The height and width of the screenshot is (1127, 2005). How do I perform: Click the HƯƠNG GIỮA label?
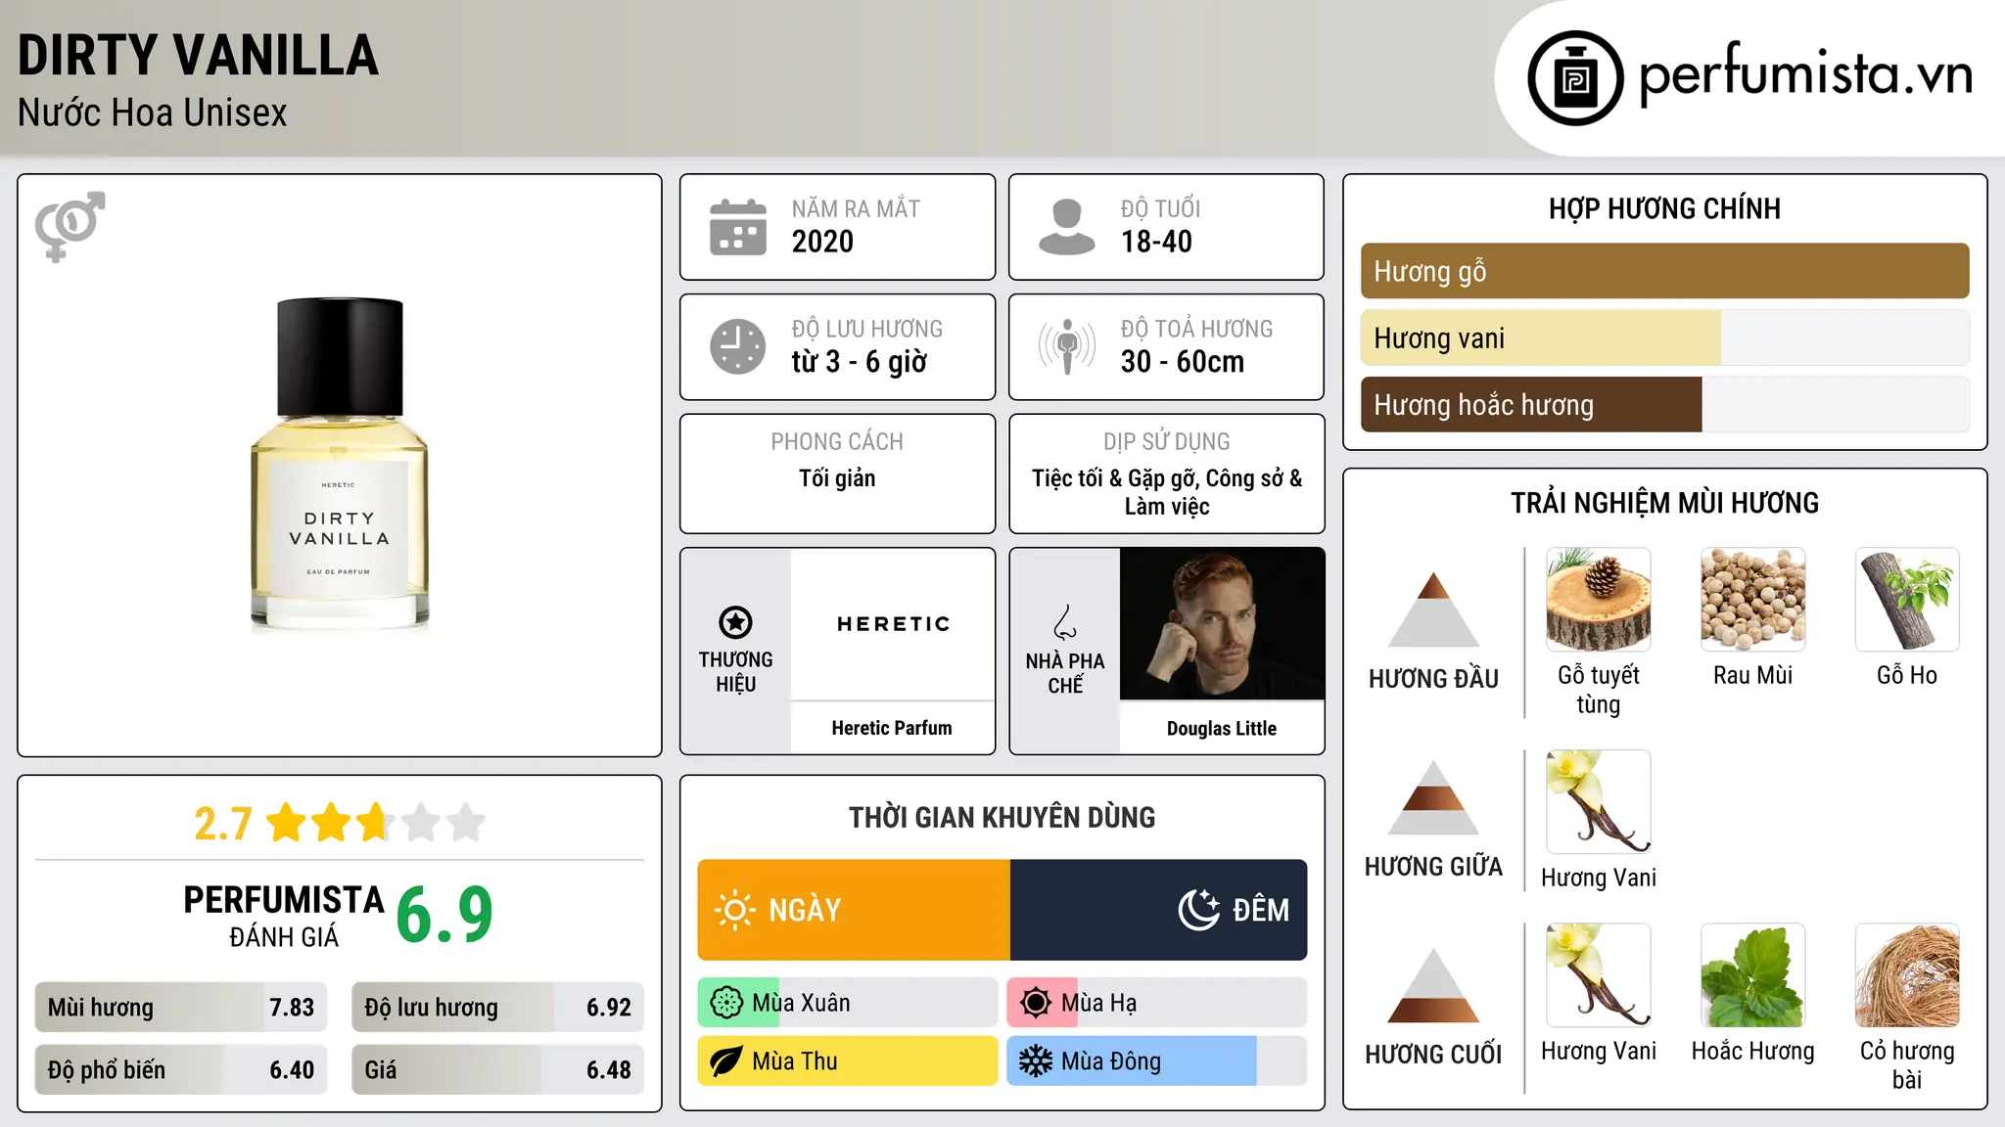[x=1433, y=867]
